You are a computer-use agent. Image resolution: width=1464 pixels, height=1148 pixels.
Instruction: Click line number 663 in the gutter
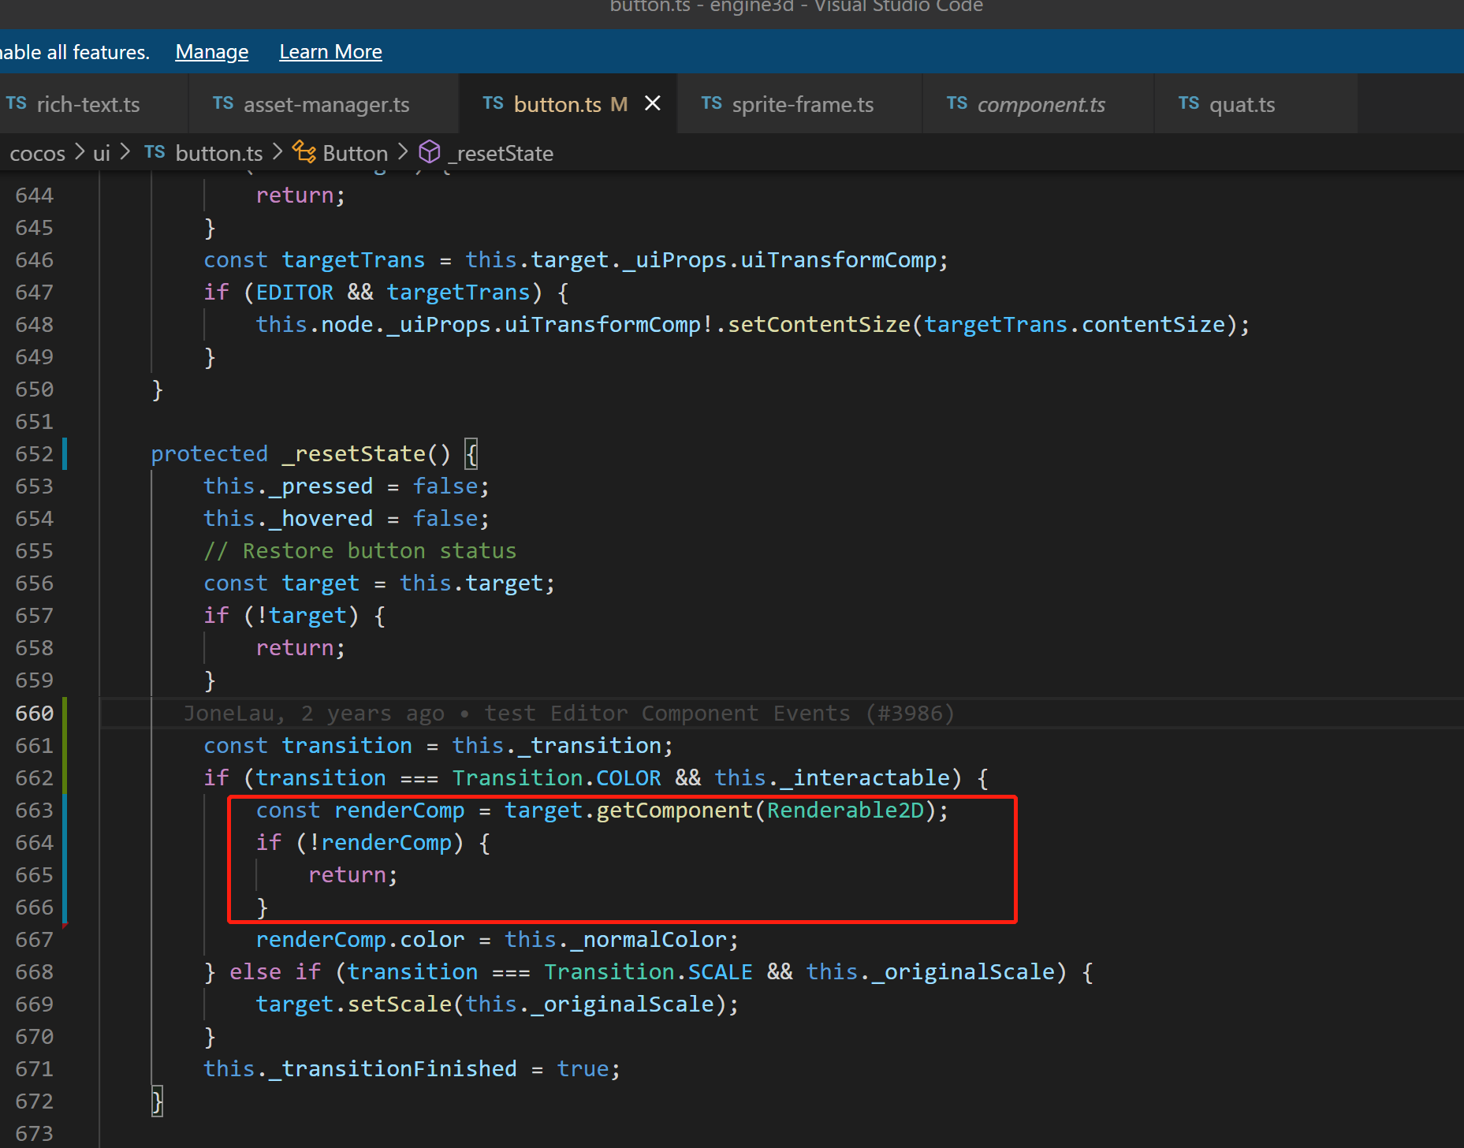tap(35, 811)
